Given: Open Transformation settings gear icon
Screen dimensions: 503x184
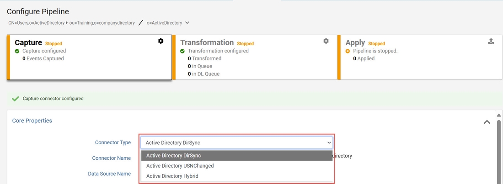Looking at the screenshot, I should [x=326, y=41].
